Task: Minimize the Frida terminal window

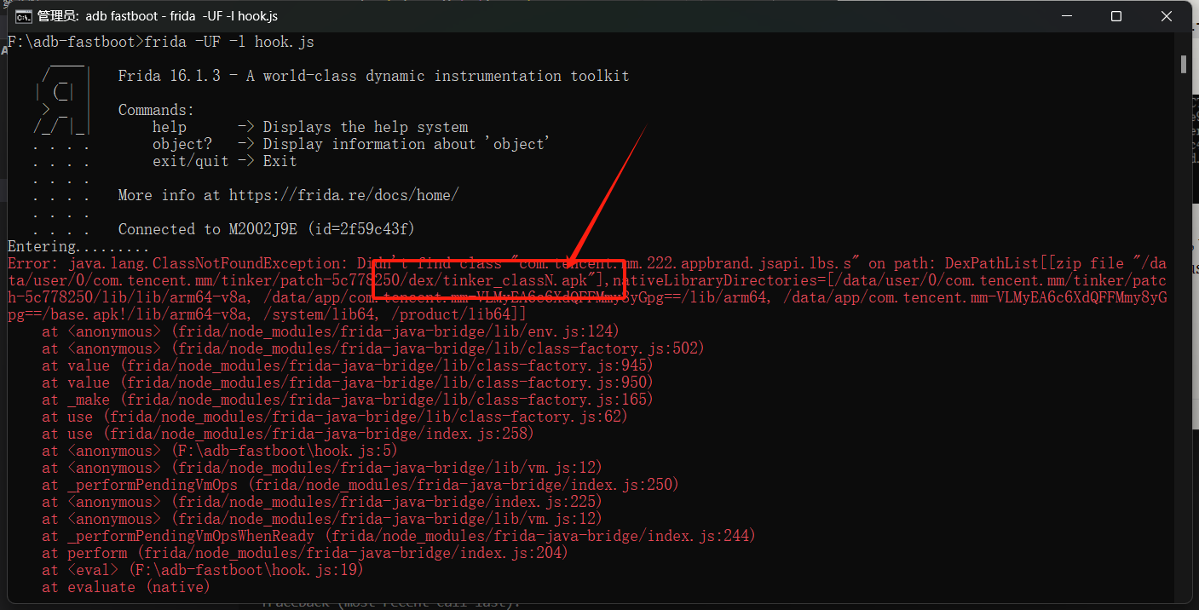Action: coord(1065,16)
